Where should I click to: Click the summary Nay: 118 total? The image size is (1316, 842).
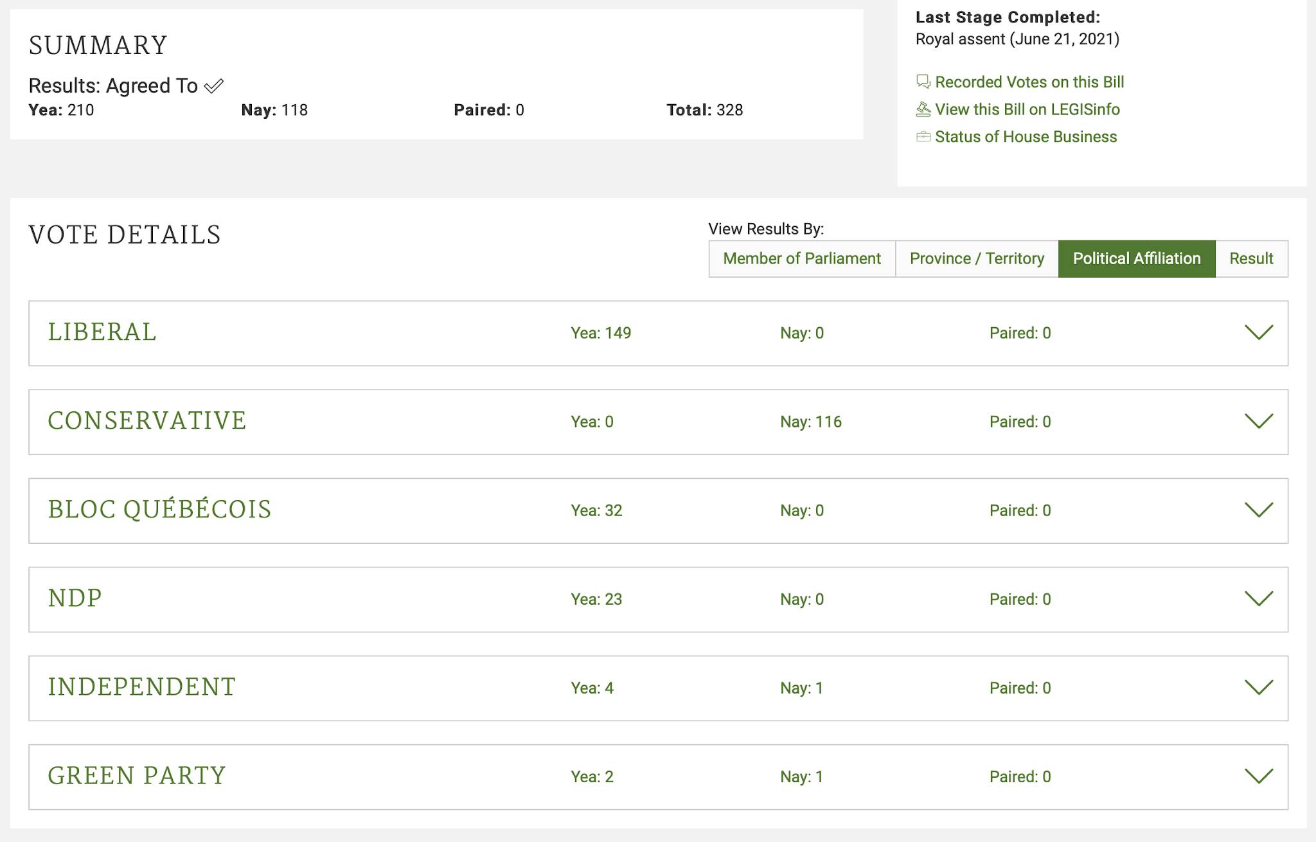click(274, 110)
